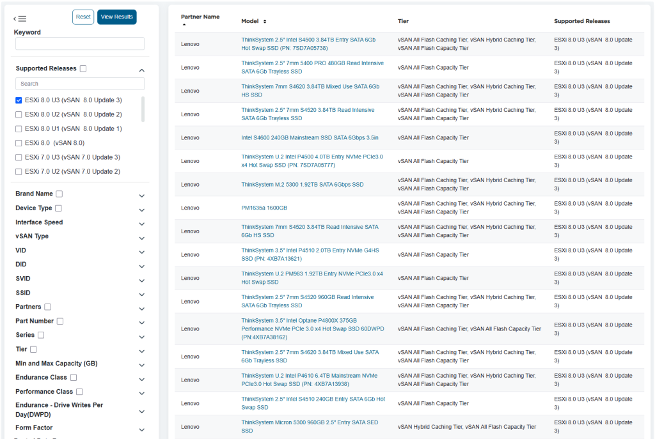Expand the SSID filter
This screenshot has width=655, height=439.
(x=142, y=295)
